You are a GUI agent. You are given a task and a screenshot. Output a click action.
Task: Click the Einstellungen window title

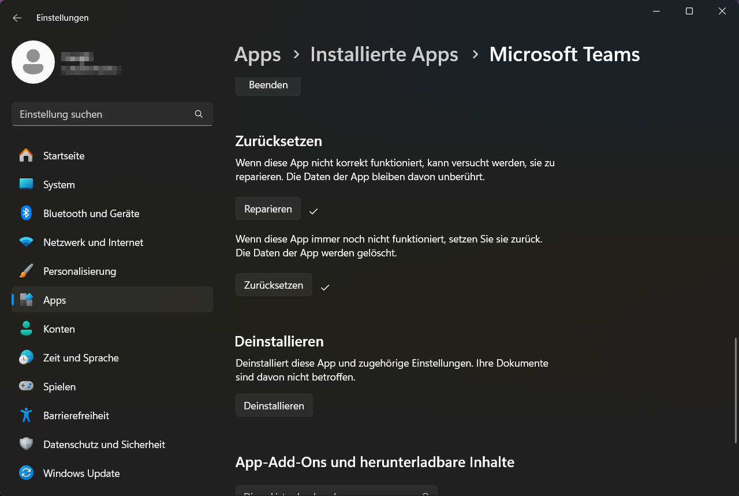62,18
